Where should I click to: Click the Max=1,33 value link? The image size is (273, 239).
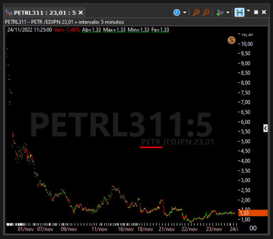[x=114, y=30]
